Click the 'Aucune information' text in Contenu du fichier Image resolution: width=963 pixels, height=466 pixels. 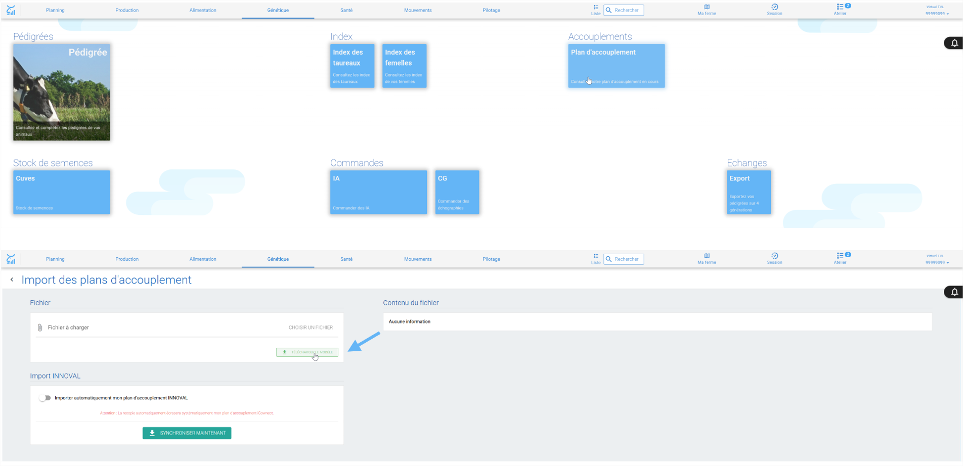[410, 321]
